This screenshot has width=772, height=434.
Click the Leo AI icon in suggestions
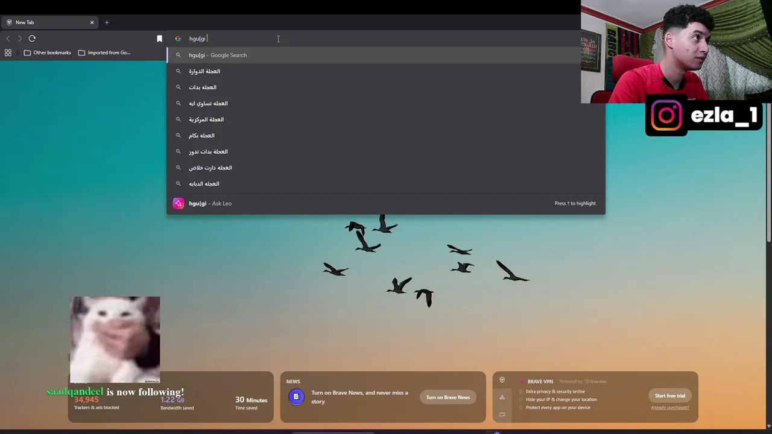178,203
